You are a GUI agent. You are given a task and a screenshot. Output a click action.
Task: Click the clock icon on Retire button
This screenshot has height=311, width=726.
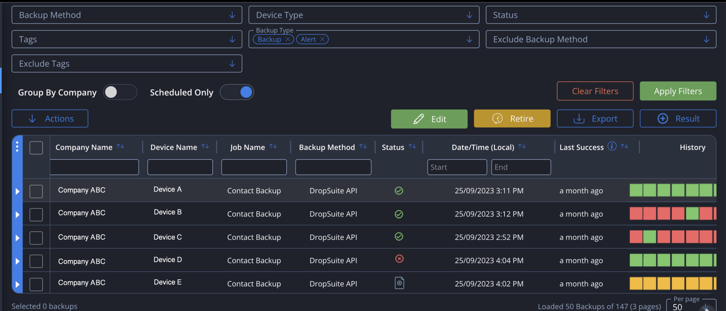(x=498, y=118)
